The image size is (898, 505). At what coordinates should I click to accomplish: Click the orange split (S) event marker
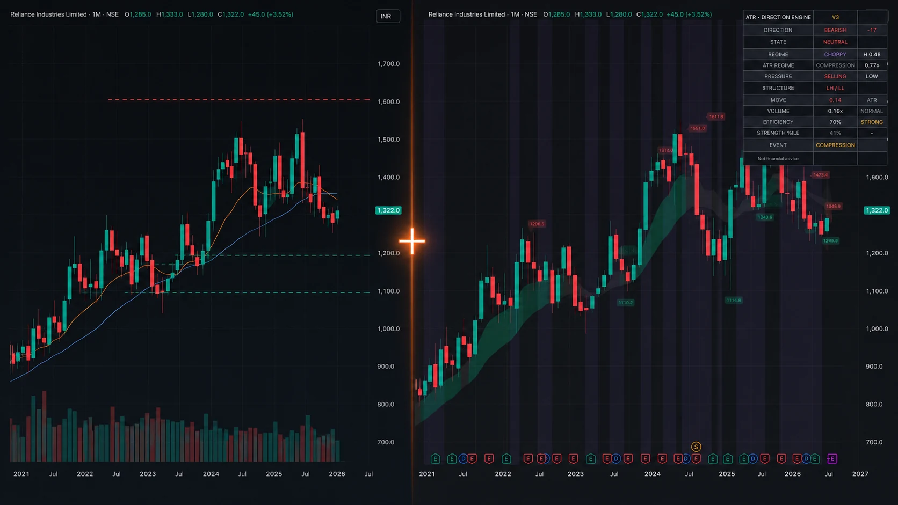696,447
